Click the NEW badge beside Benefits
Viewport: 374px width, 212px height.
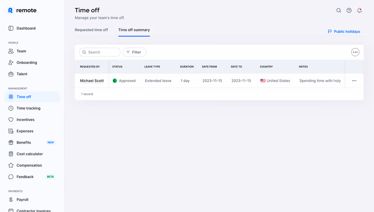click(x=51, y=142)
